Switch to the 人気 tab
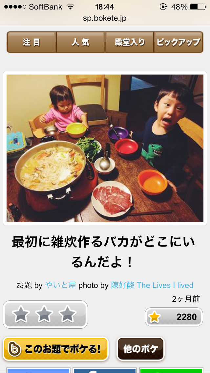 (x=80, y=42)
